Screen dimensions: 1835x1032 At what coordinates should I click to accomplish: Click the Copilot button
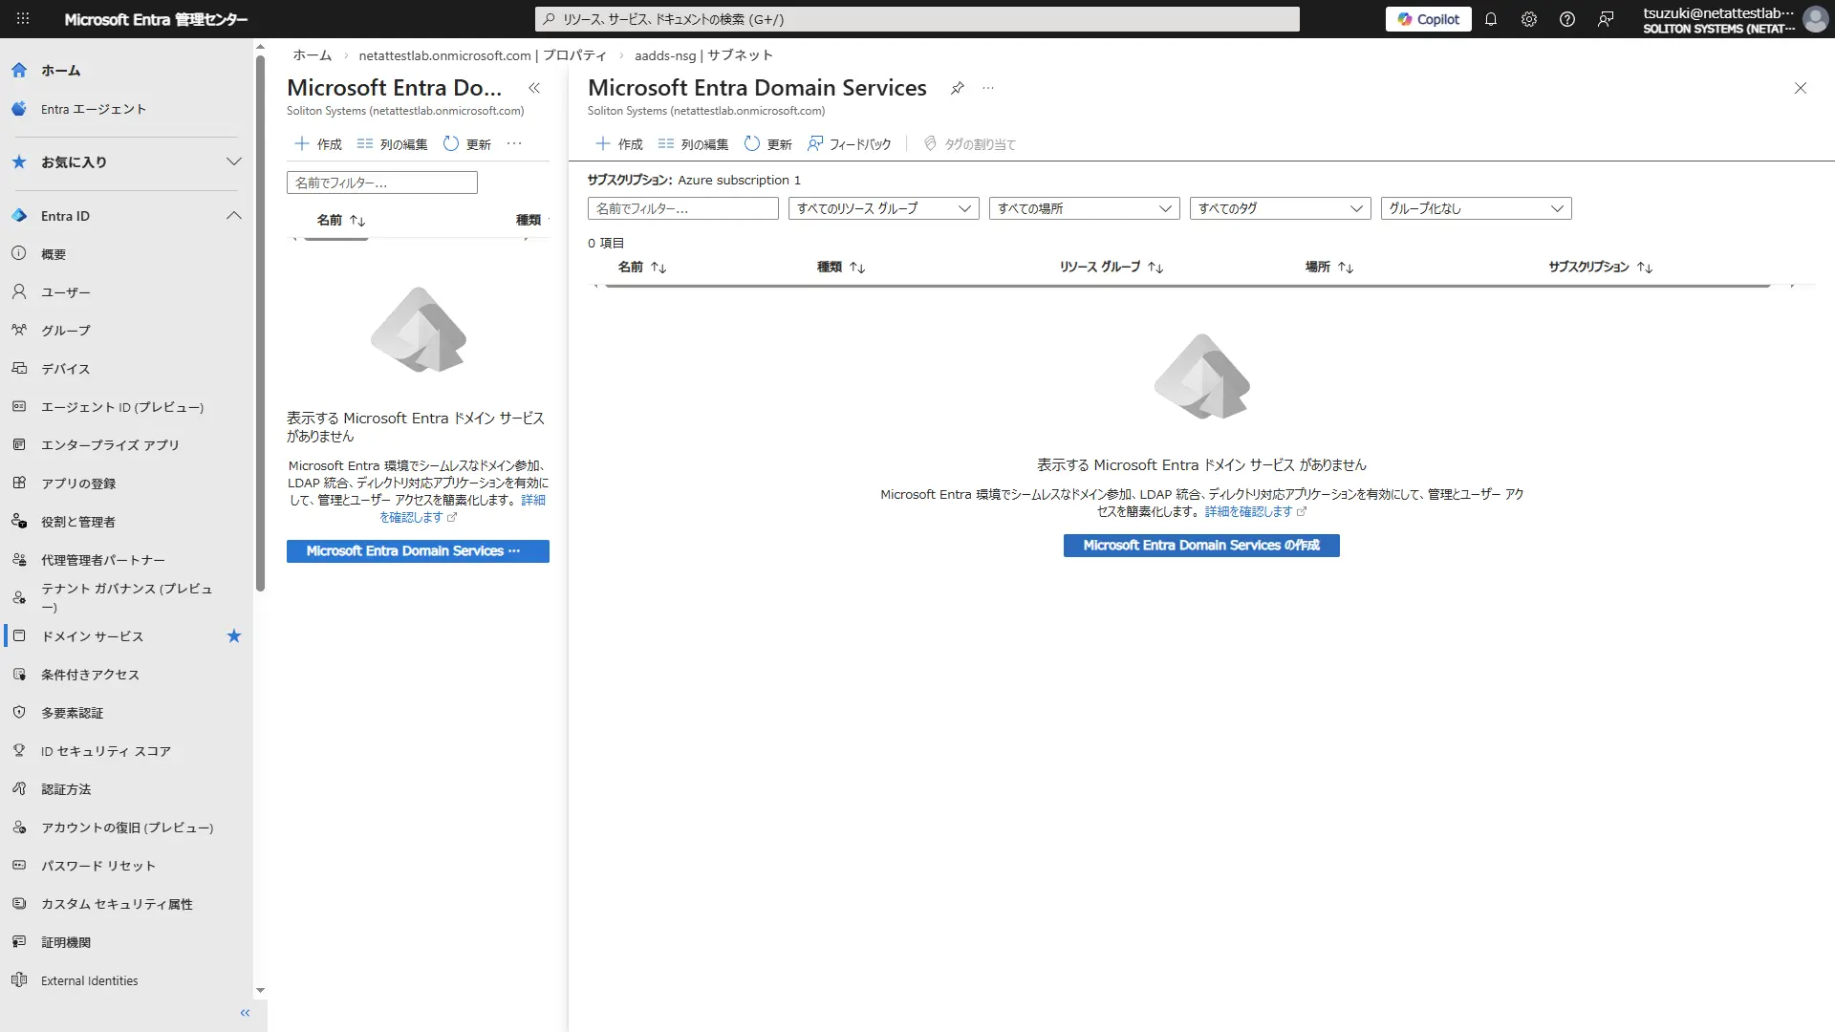(1429, 19)
